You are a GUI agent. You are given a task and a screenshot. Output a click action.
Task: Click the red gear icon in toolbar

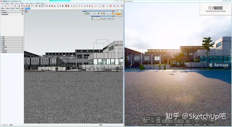coord(111,6)
